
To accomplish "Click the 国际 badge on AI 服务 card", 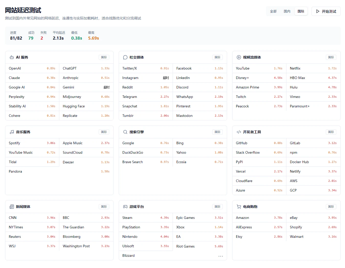I will [104, 57].
